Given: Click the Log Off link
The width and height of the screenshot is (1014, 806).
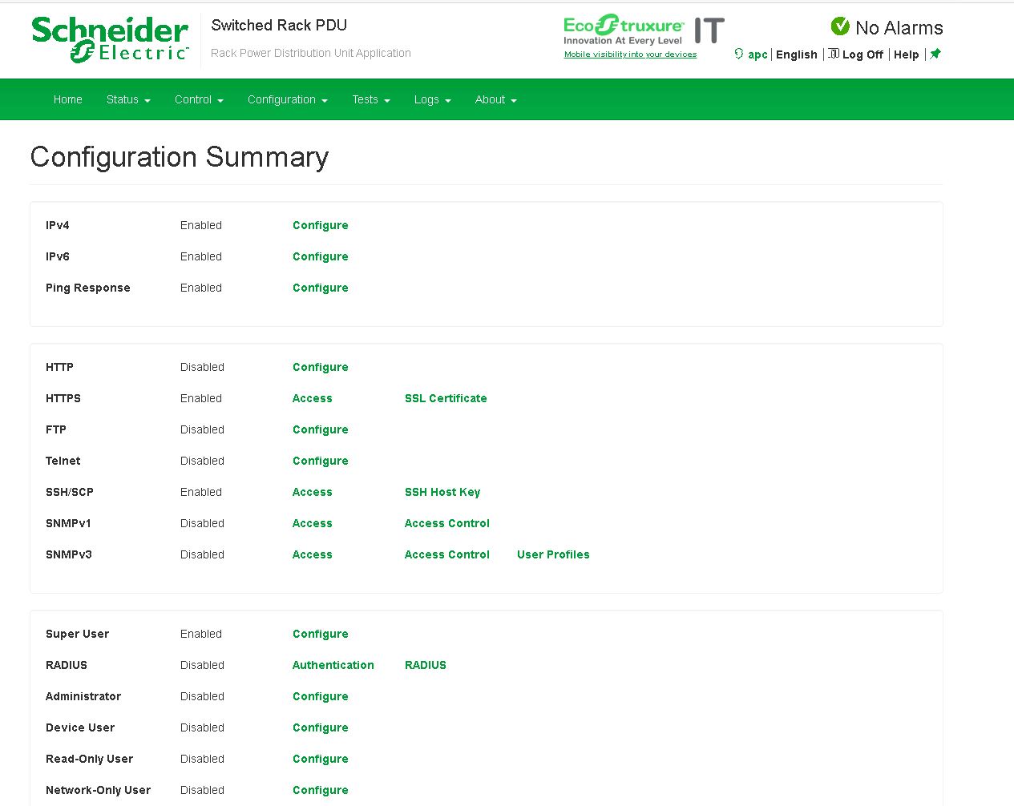Looking at the screenshot, I should pos(863,54).
